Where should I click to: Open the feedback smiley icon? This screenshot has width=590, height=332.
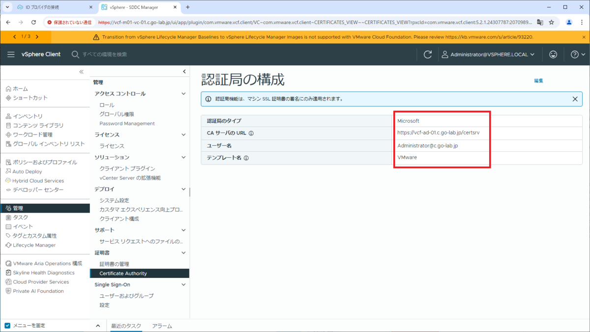(553, 55)
